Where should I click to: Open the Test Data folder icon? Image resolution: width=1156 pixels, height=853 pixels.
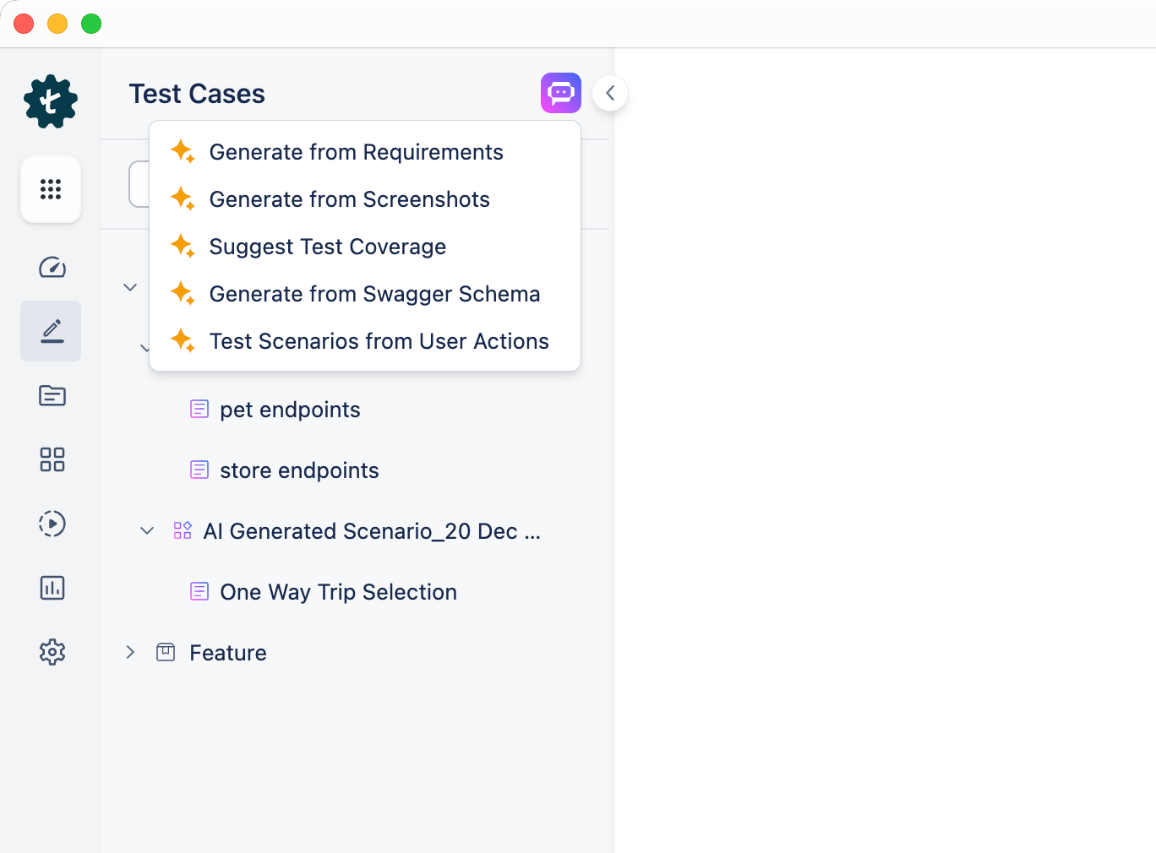coord(52,395)
